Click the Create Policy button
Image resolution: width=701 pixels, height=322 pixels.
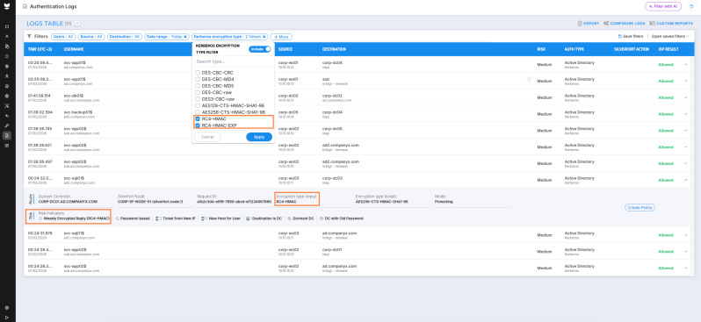(x=640, y=208)
